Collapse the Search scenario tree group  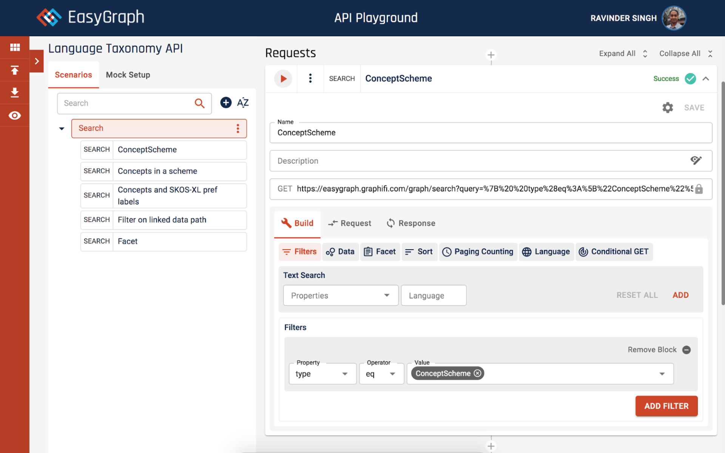pyautogui.click(x=62, y=129)
